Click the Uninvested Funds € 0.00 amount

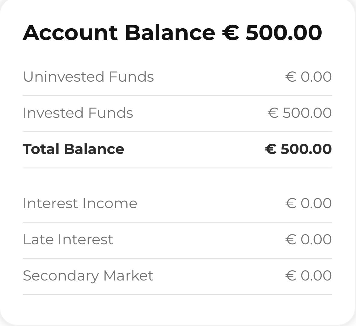click(309, 77)
